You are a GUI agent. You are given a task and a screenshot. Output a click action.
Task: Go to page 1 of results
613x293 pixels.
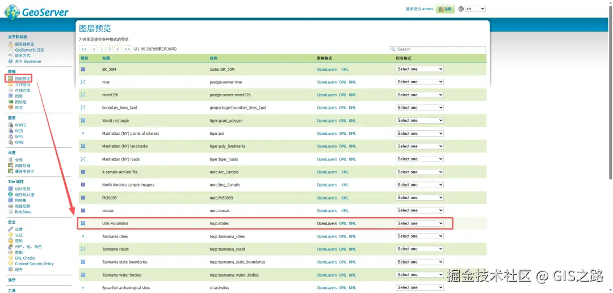click(102, 49)
